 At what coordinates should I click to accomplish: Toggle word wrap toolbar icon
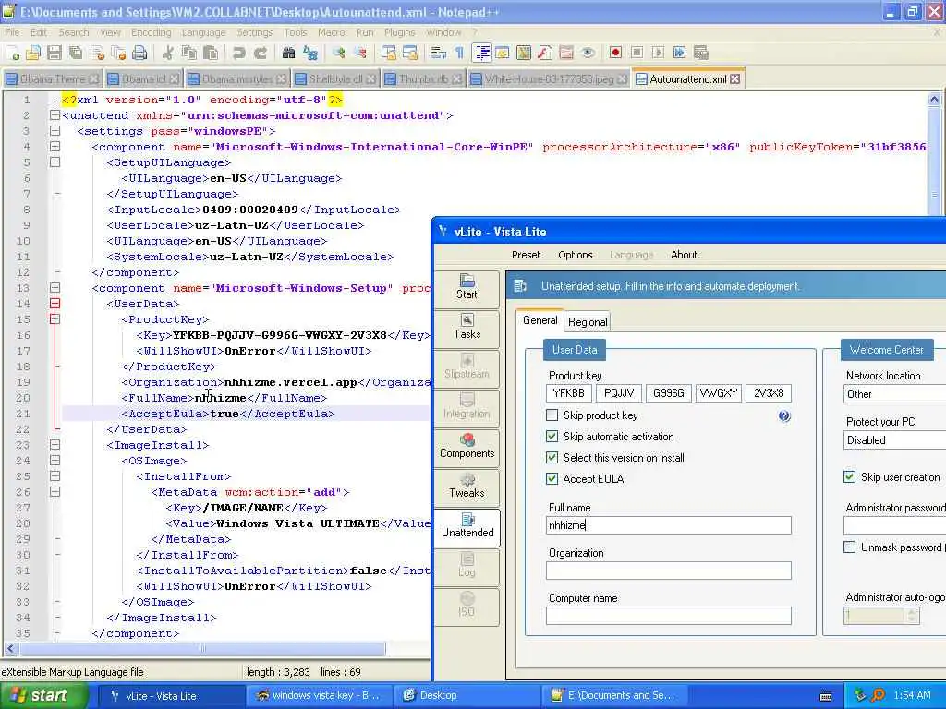click(439, 53)
